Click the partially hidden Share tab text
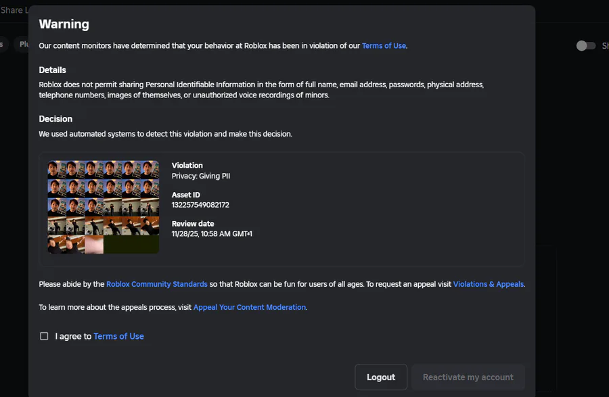The width and height of the screenshot is (609, 397). (x=14, y=10)
